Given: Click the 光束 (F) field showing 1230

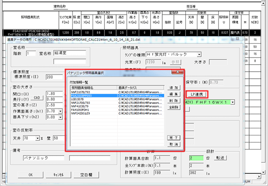Looking at the screenshot, I should pos(153,62).
